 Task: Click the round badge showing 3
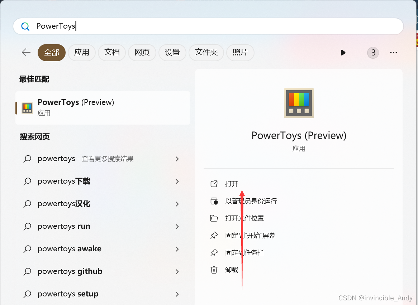tap(373, 53)
